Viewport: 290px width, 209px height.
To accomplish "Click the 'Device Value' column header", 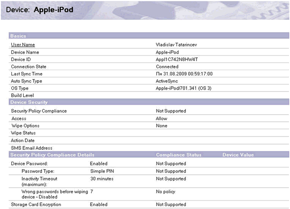I will 238,154.
